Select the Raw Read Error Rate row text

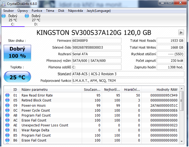37,95
